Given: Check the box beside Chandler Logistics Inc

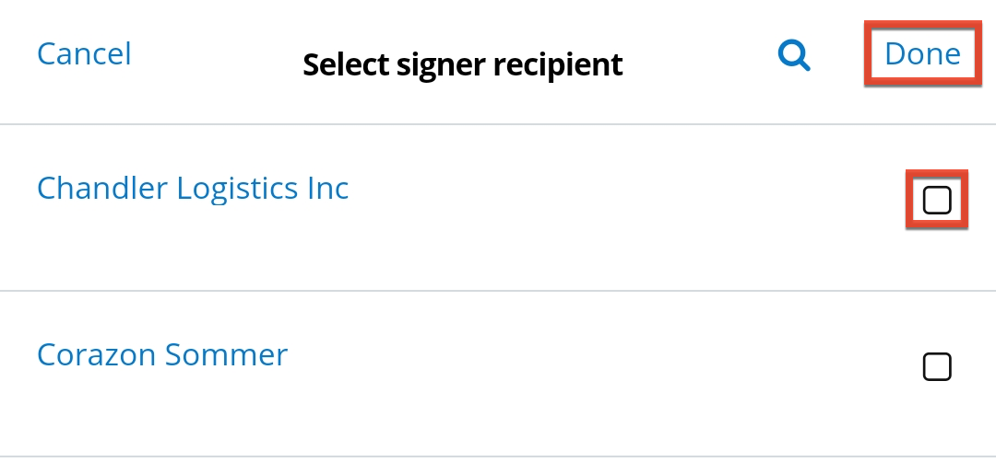Looking at the screenshot, I should point(937,200).
